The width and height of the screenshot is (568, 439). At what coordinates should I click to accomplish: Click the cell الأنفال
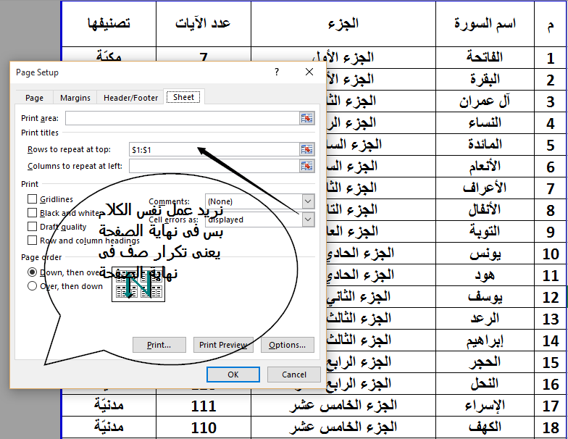coord(485,210)
